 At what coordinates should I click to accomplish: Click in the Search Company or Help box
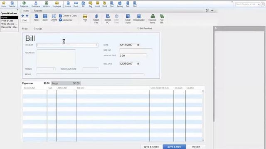point(246,4)
